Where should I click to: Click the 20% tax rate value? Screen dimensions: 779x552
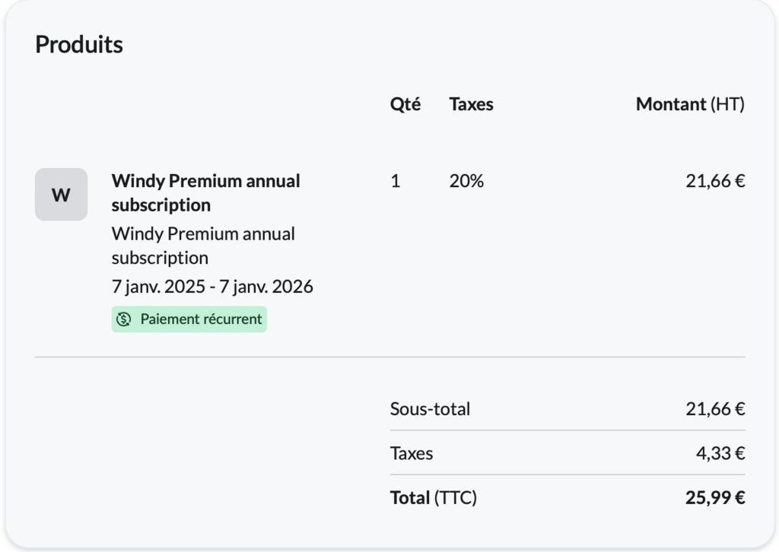coord(466,181)
